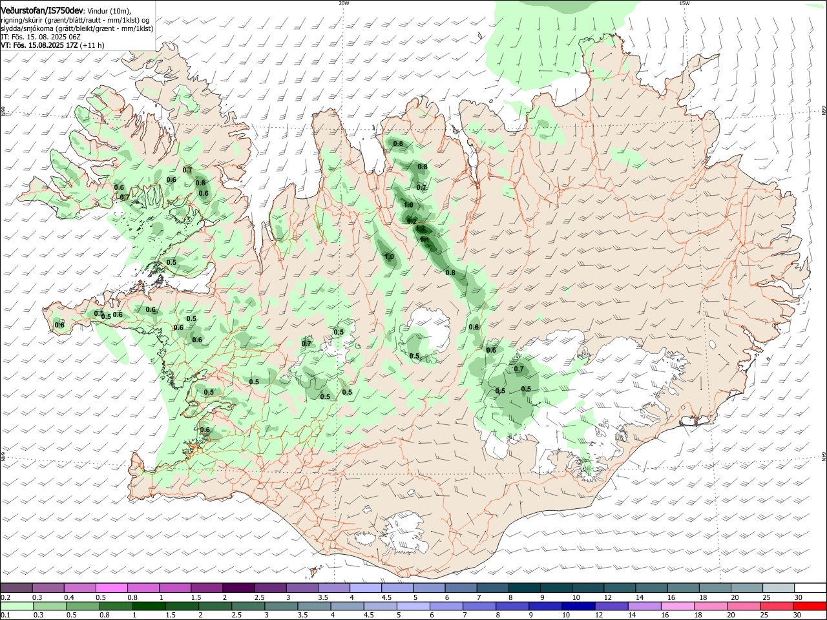Click the red top-value swatch in the lower legend row
Screen dimensions: 827x620
tap(810, 606)
